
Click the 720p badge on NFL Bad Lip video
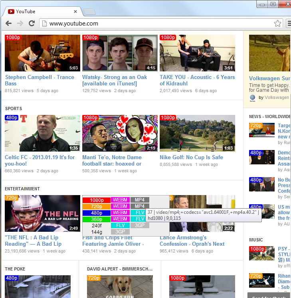12,198
